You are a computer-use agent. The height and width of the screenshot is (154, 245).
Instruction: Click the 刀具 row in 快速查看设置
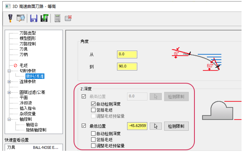click(x=34, y=147)
